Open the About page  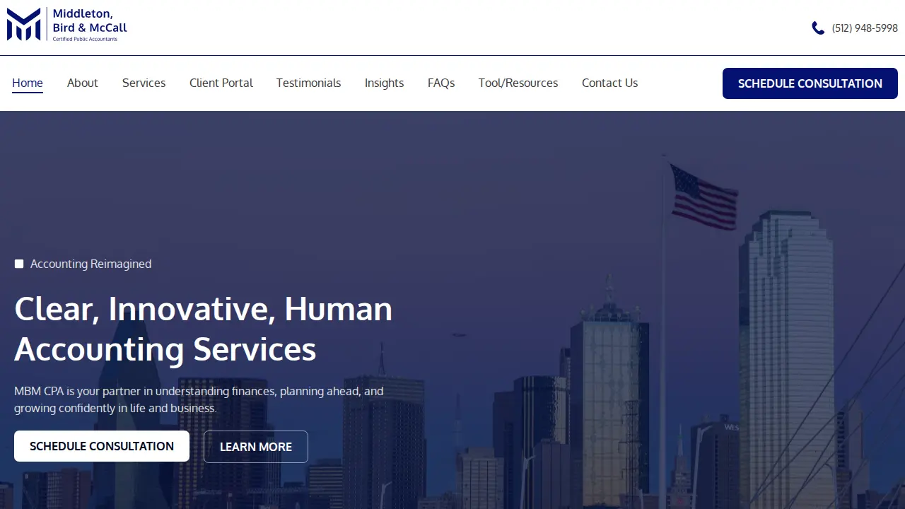pos(83,83)
